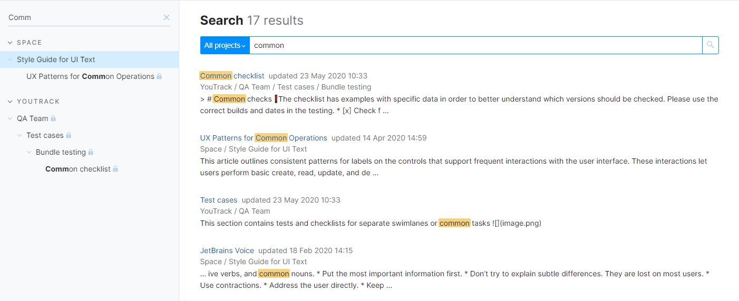Collapse the YOUTRACK section
The width and height of the screenshot is (739, 301).
point(10,102)
